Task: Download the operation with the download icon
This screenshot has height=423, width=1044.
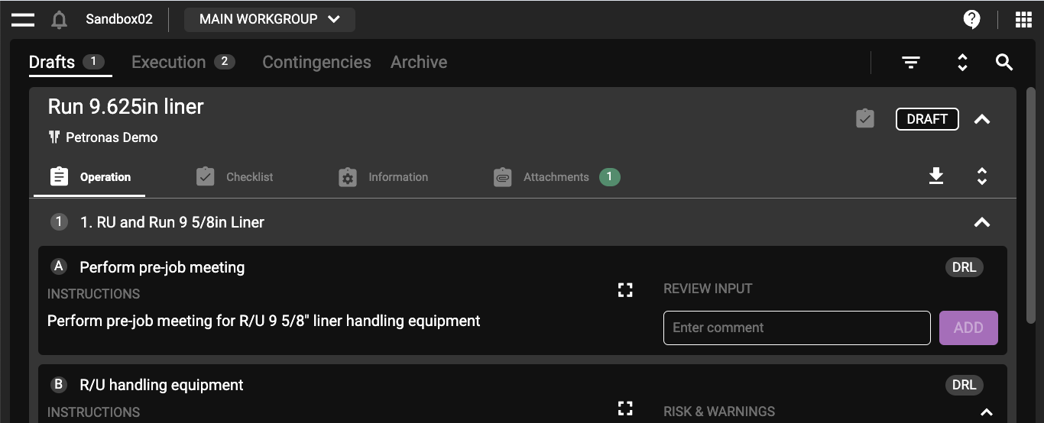Action: pyautogui.click(x=936, y=176)
